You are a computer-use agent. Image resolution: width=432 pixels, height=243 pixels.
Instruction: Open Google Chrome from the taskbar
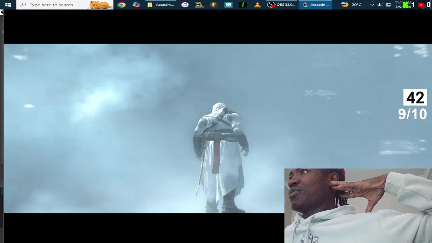122,5
